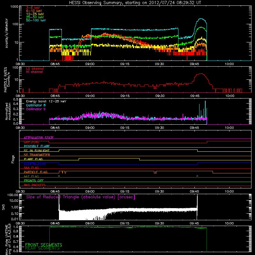Select the green 25-50 keV legend entry
Screen dimensions: 255x255
[x=35, y=17]
